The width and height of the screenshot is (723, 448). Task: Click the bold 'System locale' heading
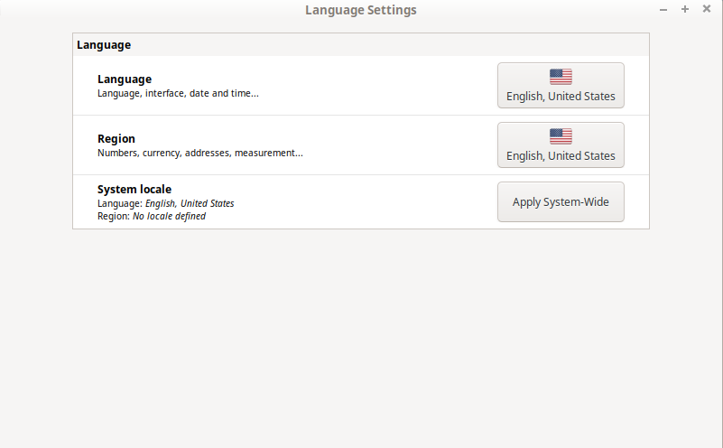point(134,189)
